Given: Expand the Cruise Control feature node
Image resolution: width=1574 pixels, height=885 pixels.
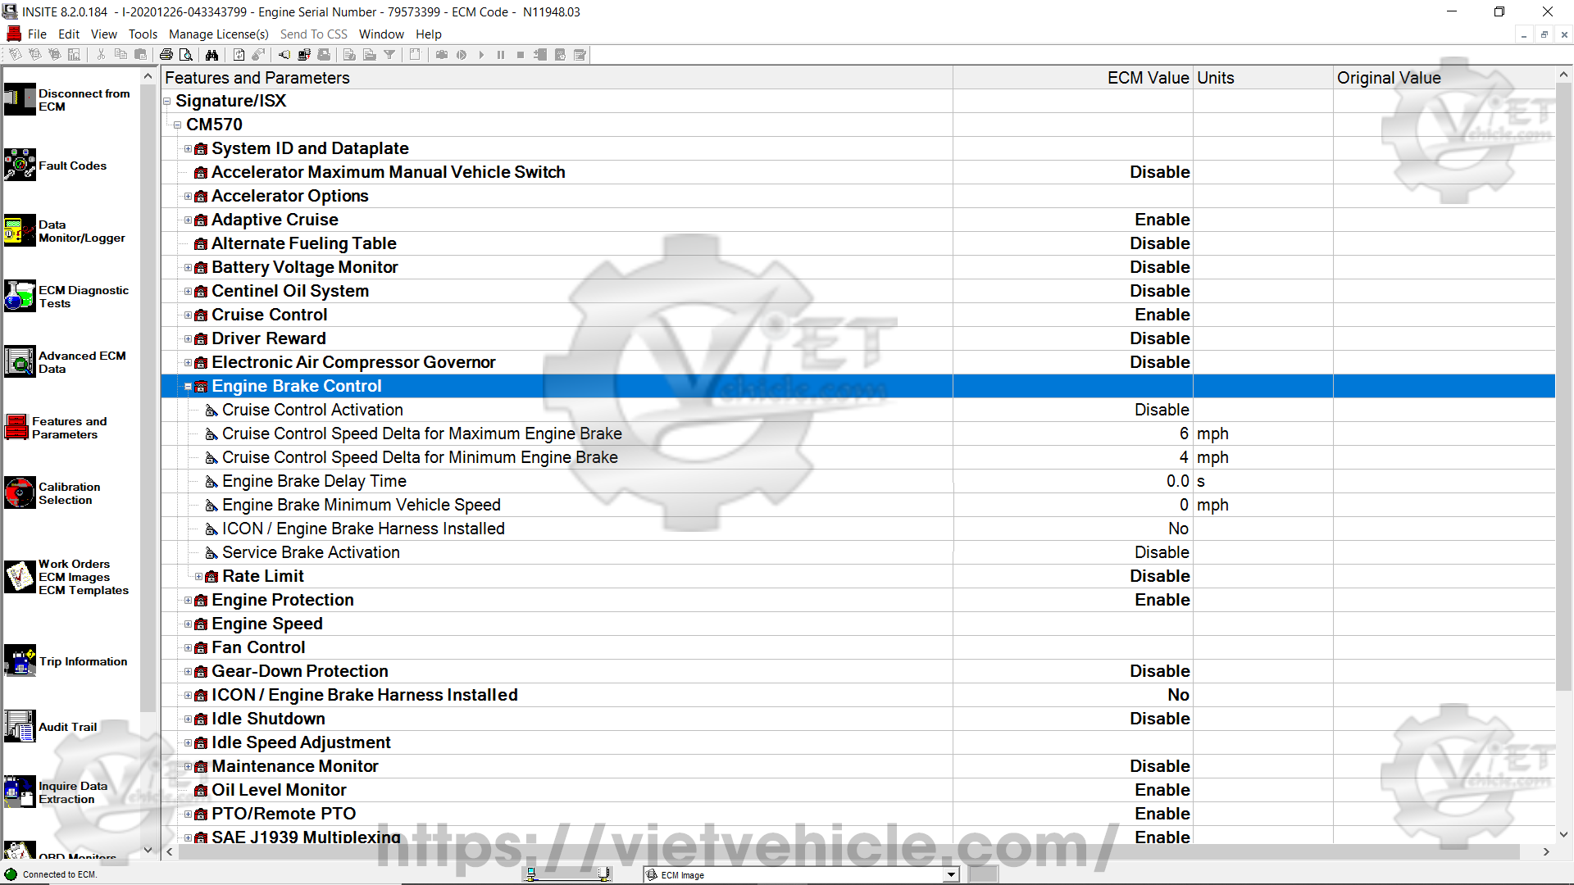Looking at the screenshot, I should pos(188,315).
